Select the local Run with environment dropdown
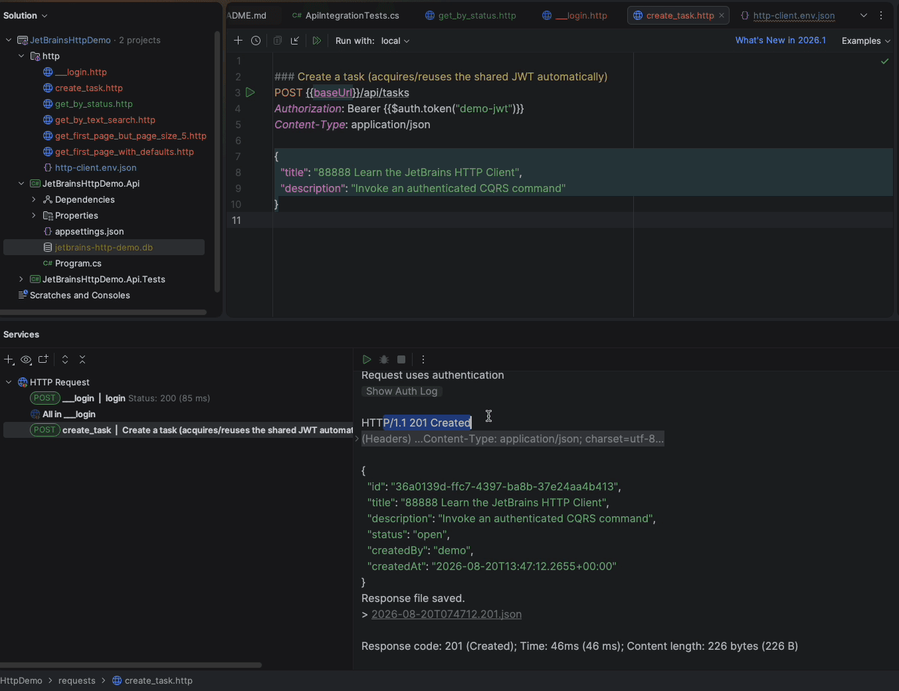 click(x=395, y=41)
